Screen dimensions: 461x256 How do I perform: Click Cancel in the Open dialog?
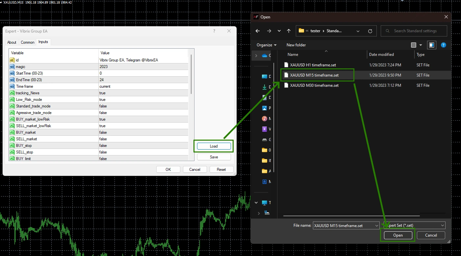click(431, 235)
